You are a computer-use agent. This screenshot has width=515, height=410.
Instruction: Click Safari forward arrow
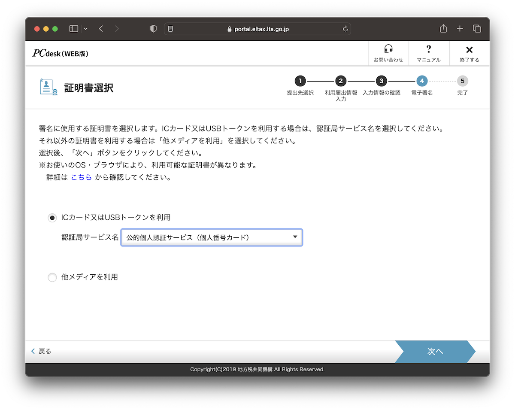(x=117, y=29)
